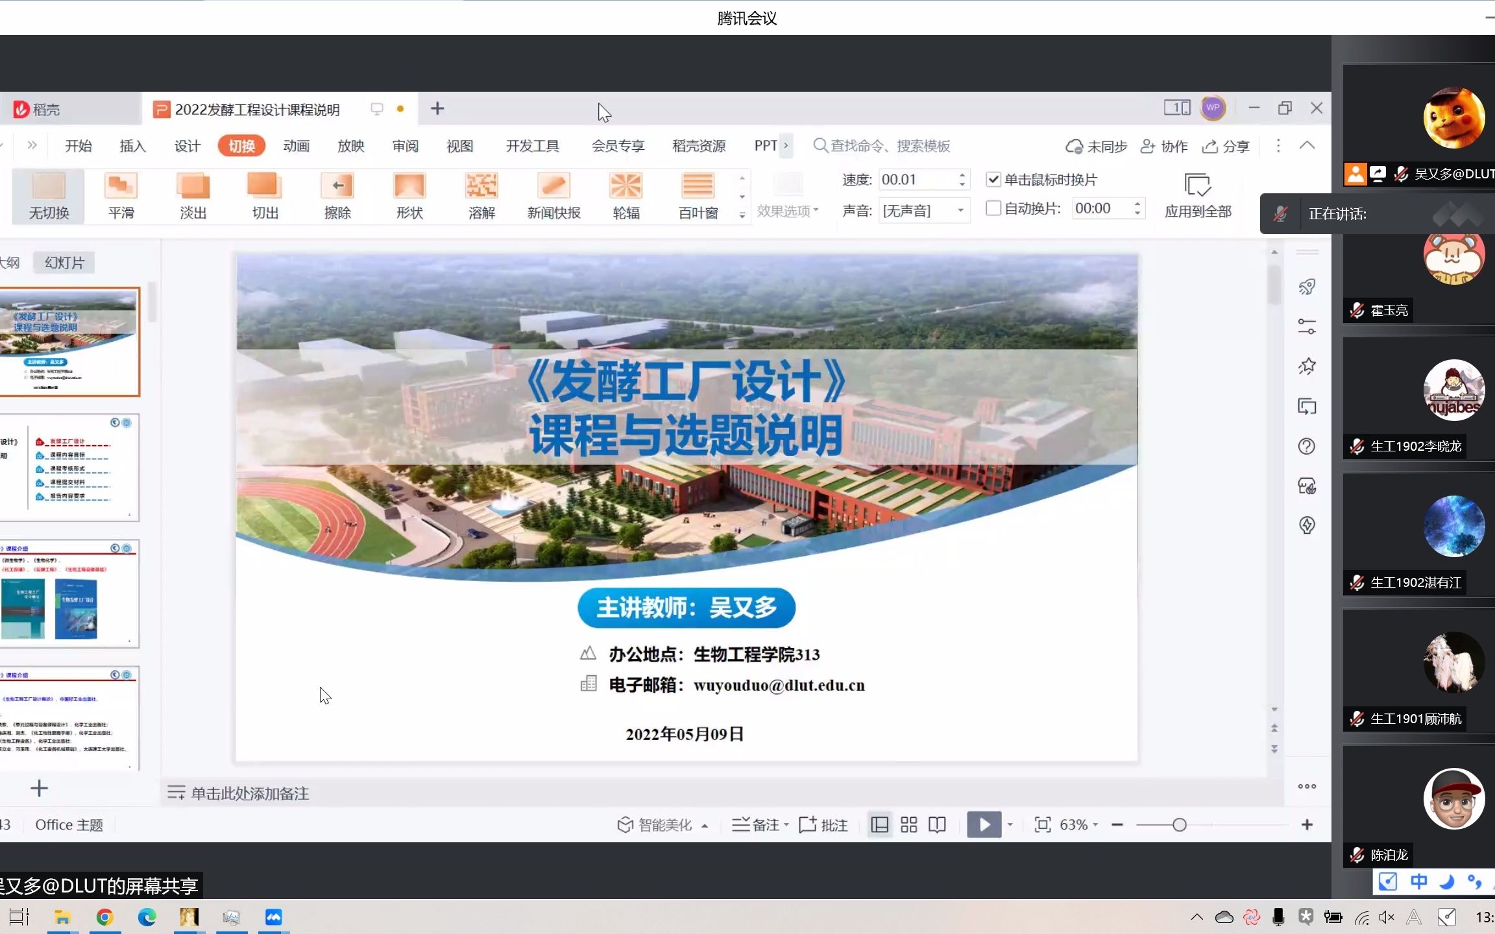The width and height of the screenshot is (1495, 934).
Task: Open Edge browser from the taskbar
Action: pyautogui.click(x=147, y=917)
